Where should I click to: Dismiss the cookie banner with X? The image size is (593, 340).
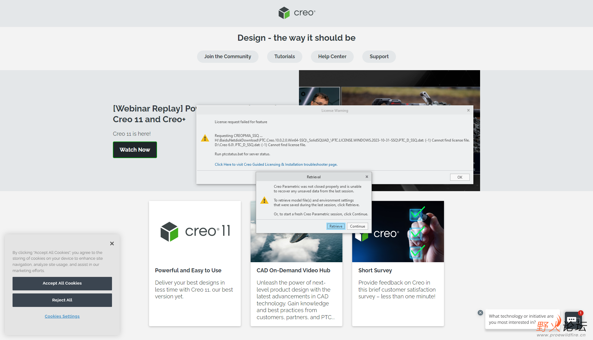(x=112, y=244)
